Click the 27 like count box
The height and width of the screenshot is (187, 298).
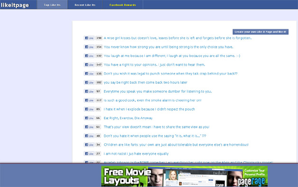point(98,153)
